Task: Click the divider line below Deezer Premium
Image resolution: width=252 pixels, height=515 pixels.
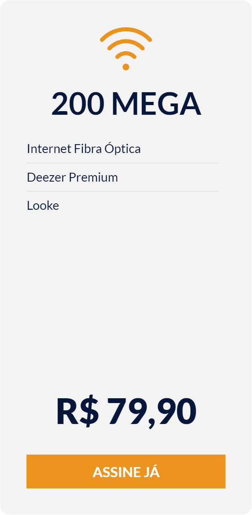Action: coord(123,191)
